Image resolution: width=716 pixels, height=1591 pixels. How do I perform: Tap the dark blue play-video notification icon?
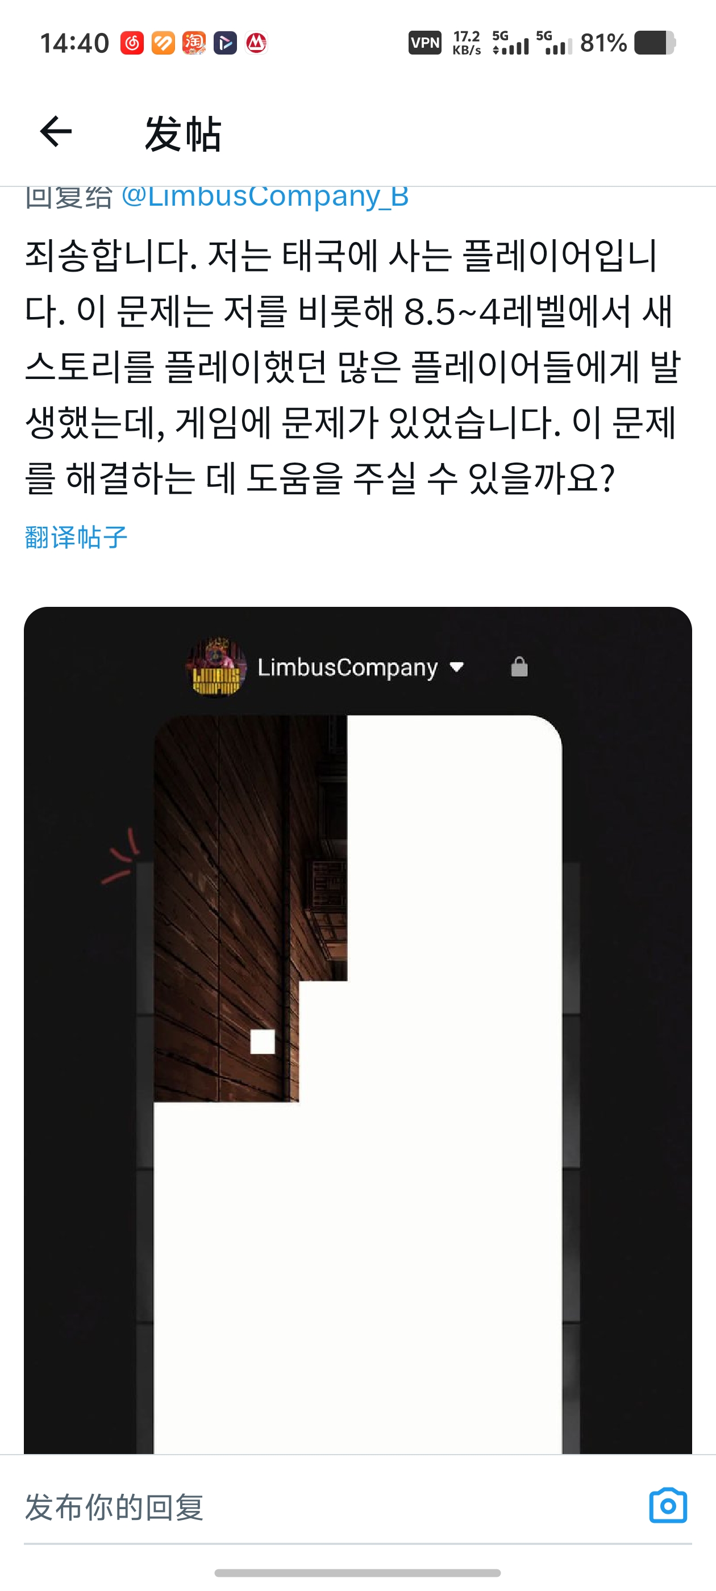click(x=226, y=43)
